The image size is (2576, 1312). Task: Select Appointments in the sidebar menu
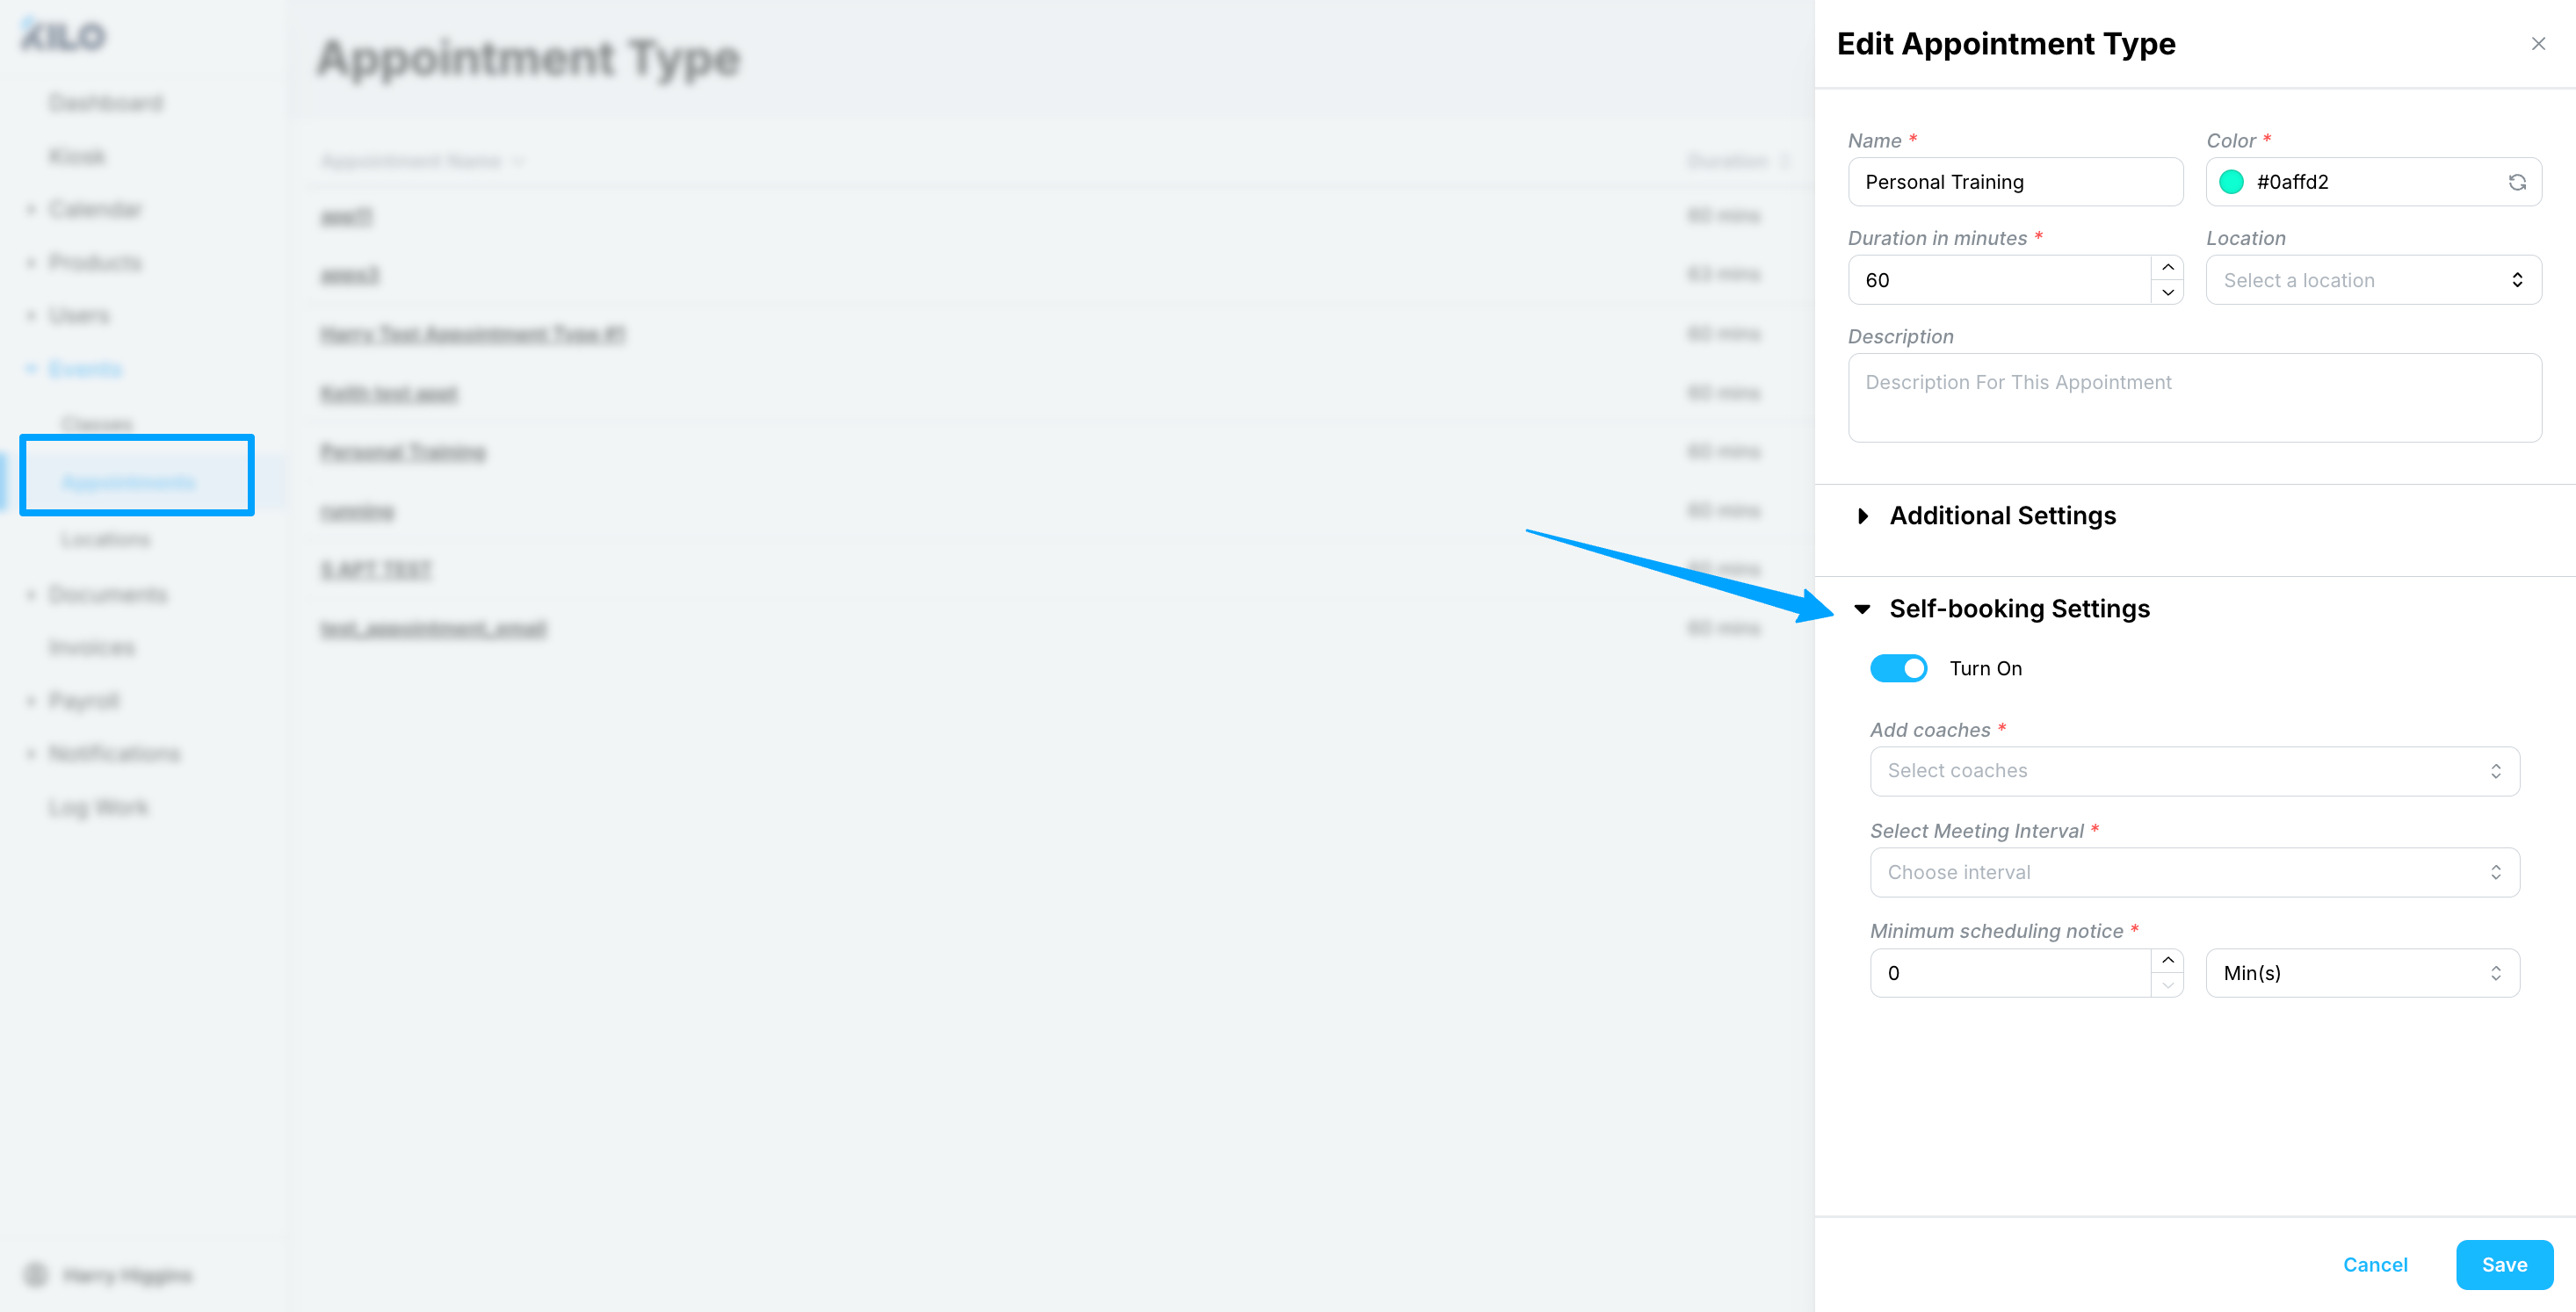point(129,483)
